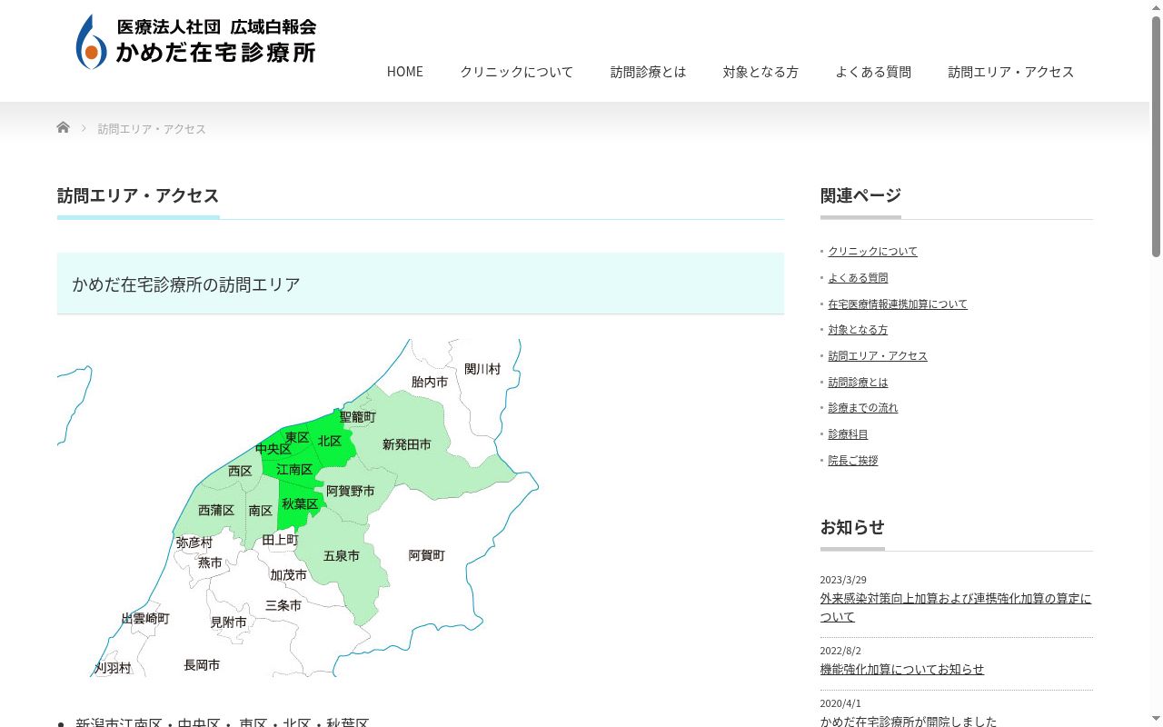Click the page vertical scrollbar thumb
Screen dimensions: 1163x727
tap(1156, 136)
